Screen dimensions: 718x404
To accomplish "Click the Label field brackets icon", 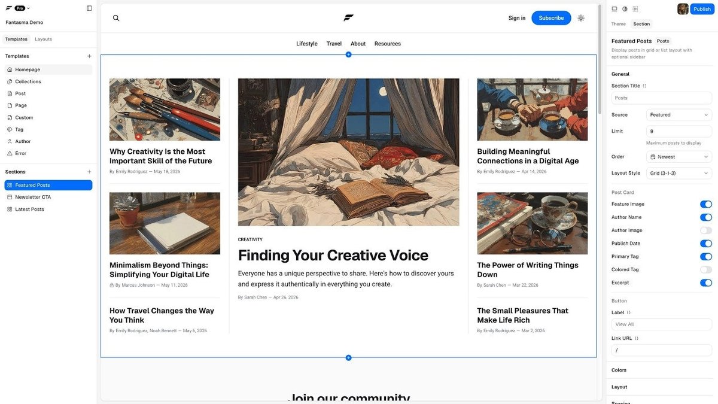I will point(628,312).
